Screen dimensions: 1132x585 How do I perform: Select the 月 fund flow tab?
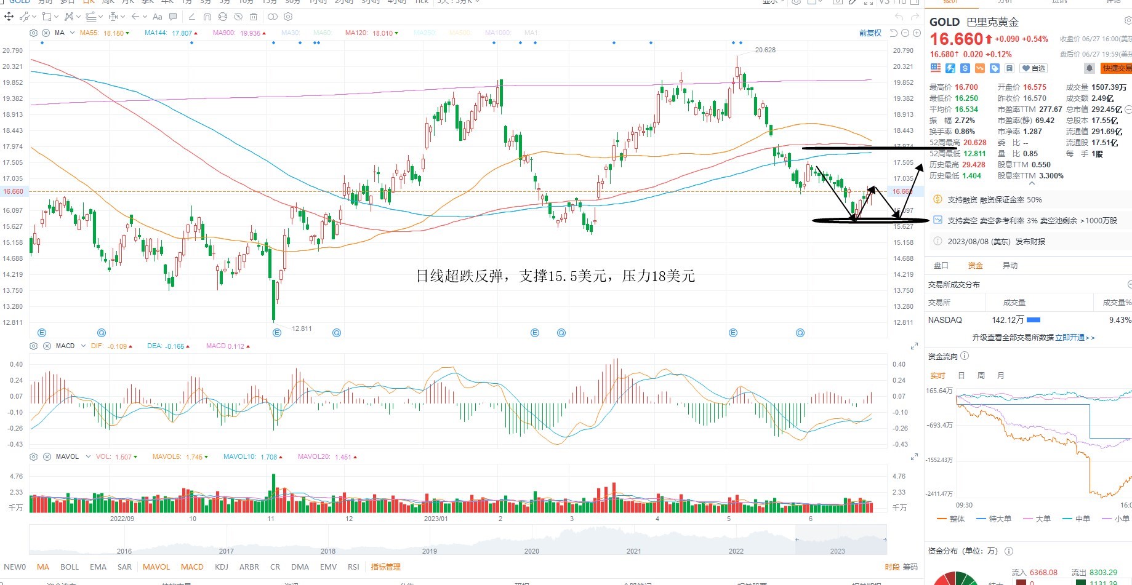click(1001, 375)
